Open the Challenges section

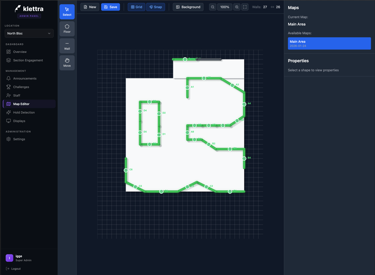click(x=29, y=87)
